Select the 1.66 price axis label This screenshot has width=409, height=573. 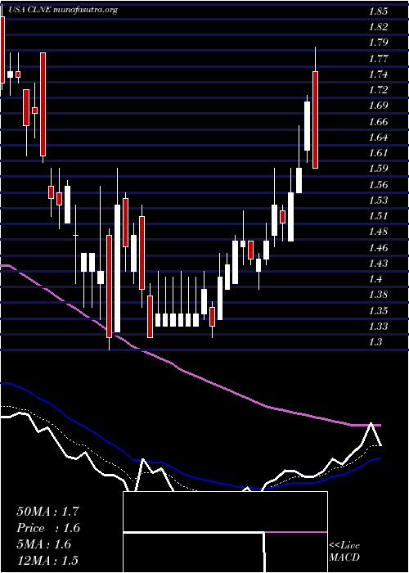378,122
